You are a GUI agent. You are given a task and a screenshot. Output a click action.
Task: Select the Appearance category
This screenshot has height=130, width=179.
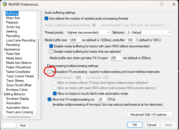pos(12,49)
